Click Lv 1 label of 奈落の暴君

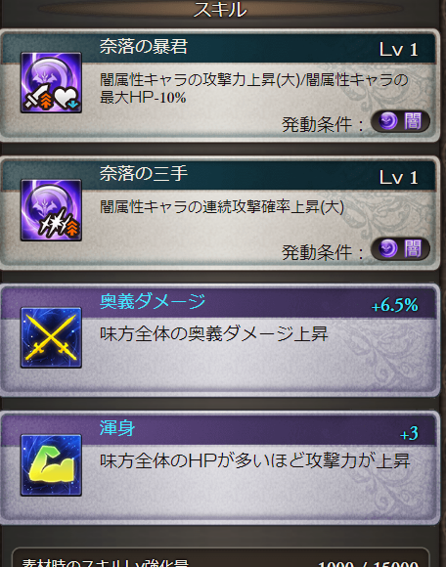tap(398, 50)
